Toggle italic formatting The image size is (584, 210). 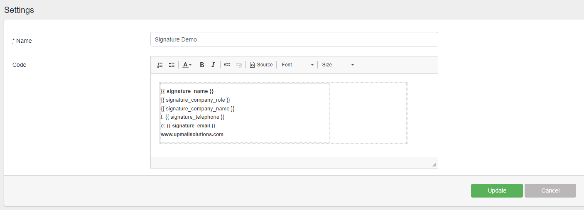click(213, 65)
